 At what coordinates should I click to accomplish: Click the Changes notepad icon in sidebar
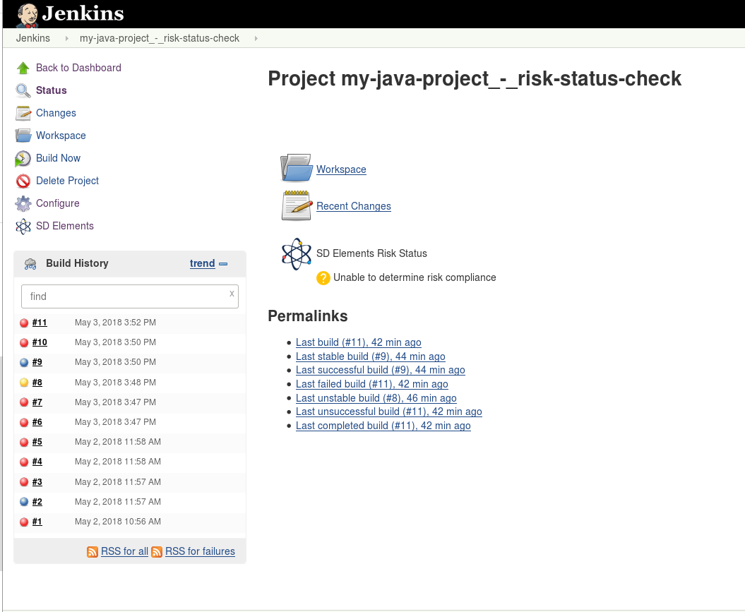tap(23, 113)
